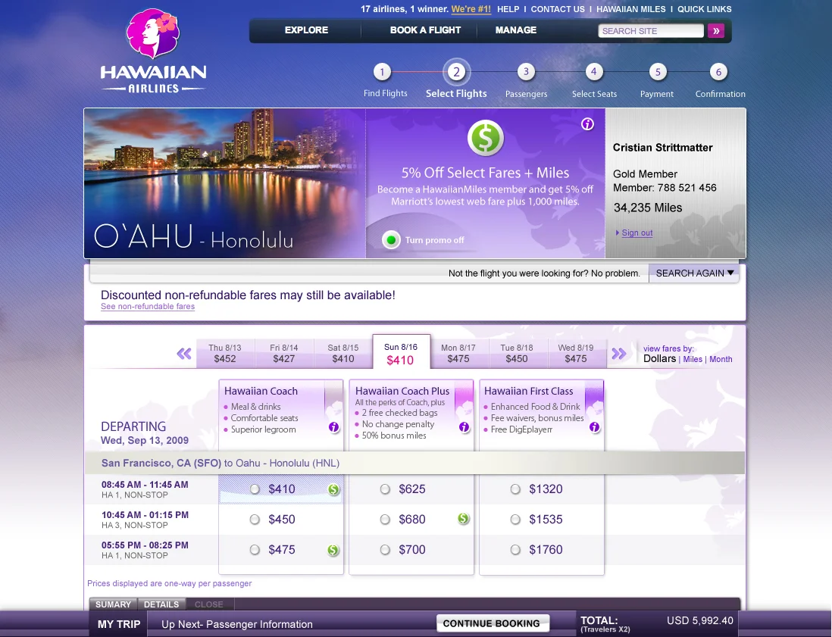This screenshot has height=637, width=832.
Task: Select $1760 First Class radio button
Action: coord(515,549)
